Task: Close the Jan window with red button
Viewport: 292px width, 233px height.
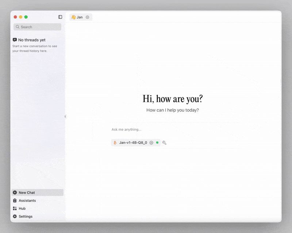Action: coord(15,17)
